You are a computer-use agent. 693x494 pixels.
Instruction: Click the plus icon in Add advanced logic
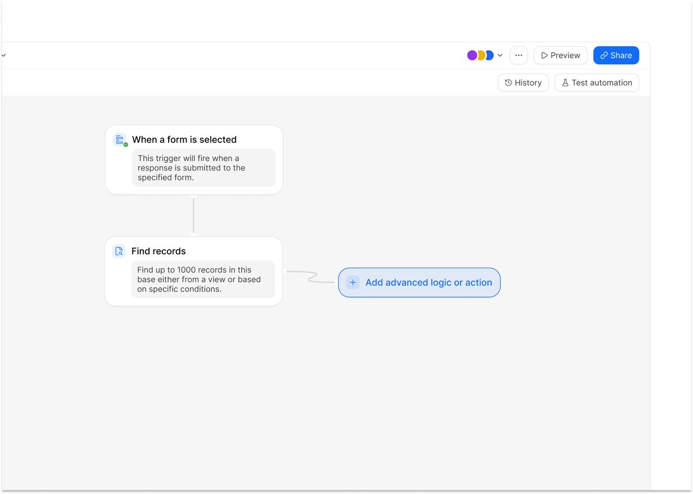coord(353,283)
